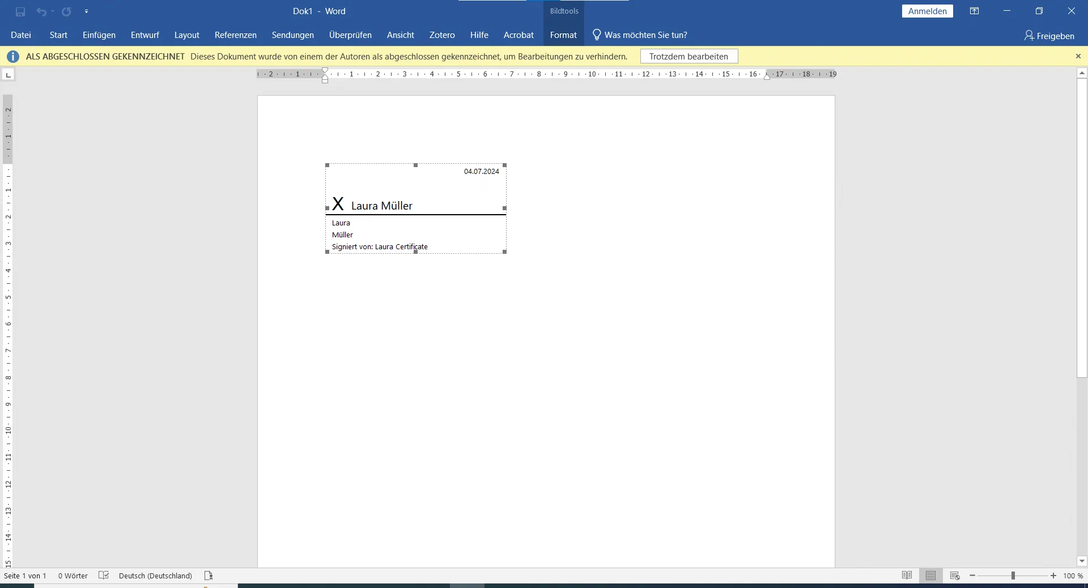Switch to Read Mode view icon
The height and width of the screenshot is (588, 1088).
pyautogui.click(x=907, y=576)
